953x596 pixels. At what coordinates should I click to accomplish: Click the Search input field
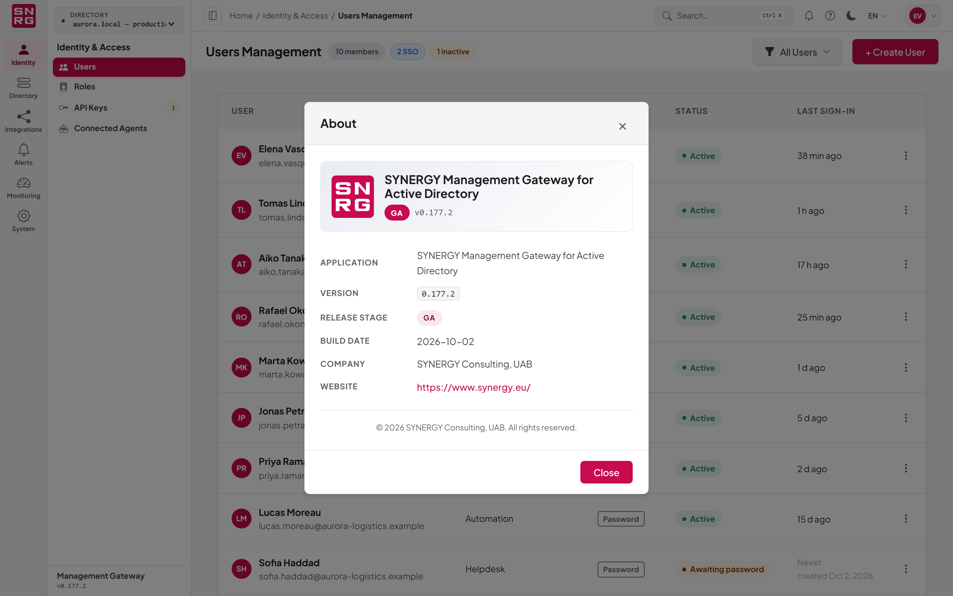[724, 16]
